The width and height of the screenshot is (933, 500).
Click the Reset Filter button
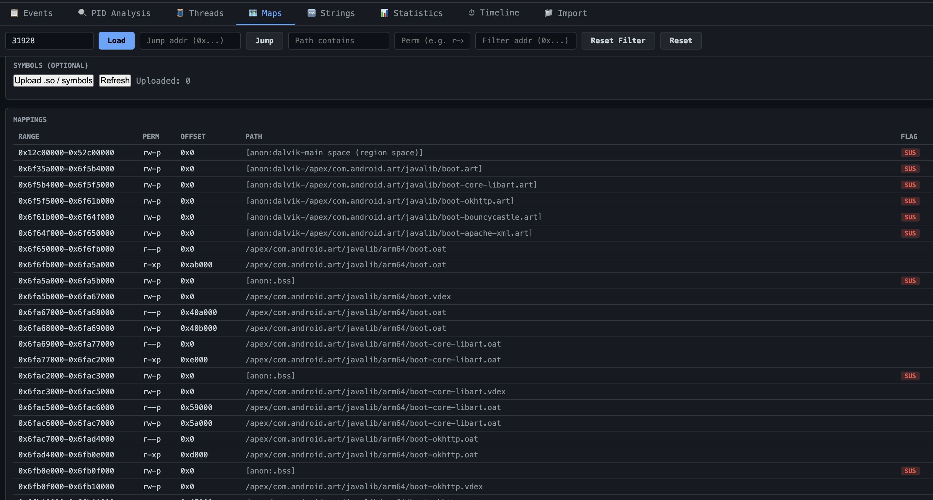tap(618, 40)
